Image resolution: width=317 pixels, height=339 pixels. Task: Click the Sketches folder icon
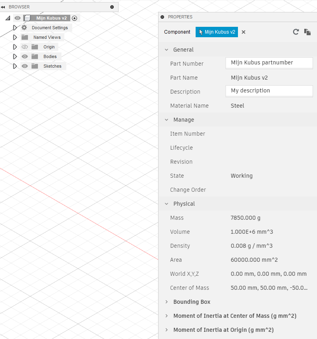(x=35, y=66)
